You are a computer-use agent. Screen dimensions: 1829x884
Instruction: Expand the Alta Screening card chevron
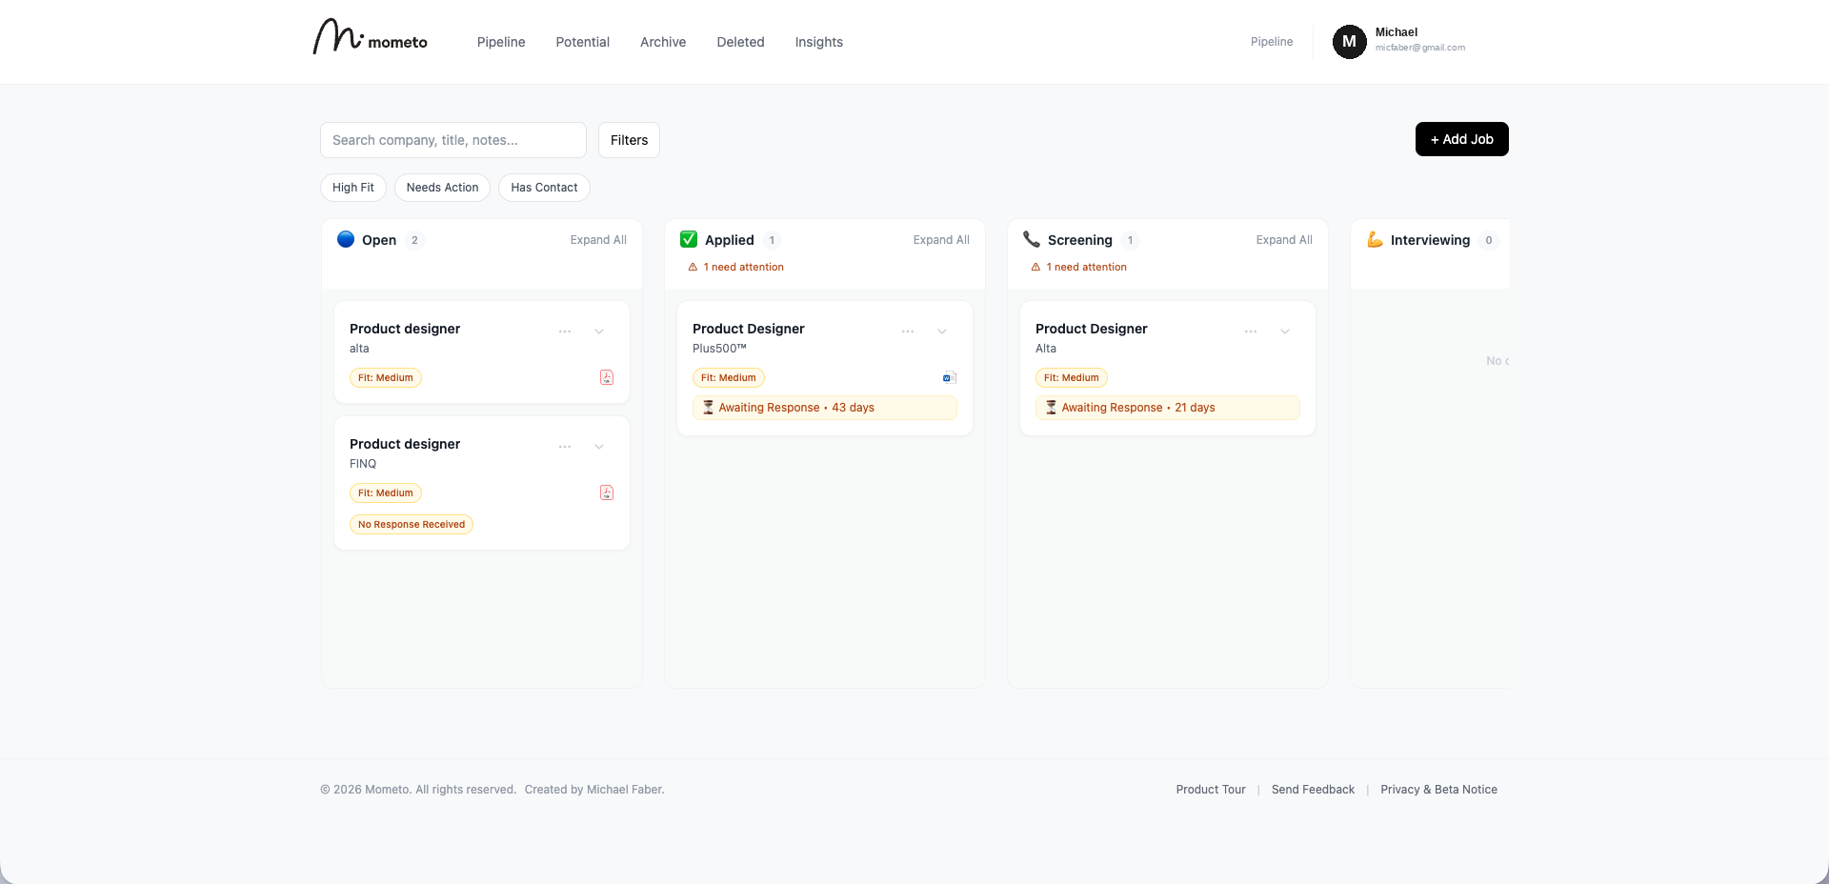(1285, 331)
